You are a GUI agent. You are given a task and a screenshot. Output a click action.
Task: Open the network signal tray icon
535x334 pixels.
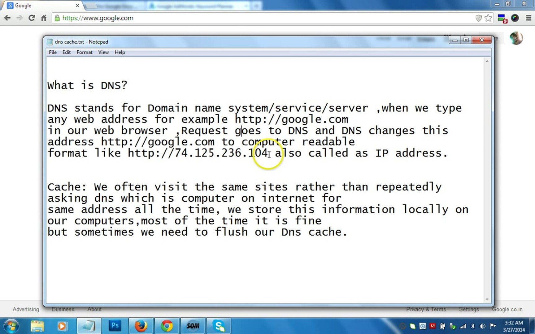[x=463, y=326]
